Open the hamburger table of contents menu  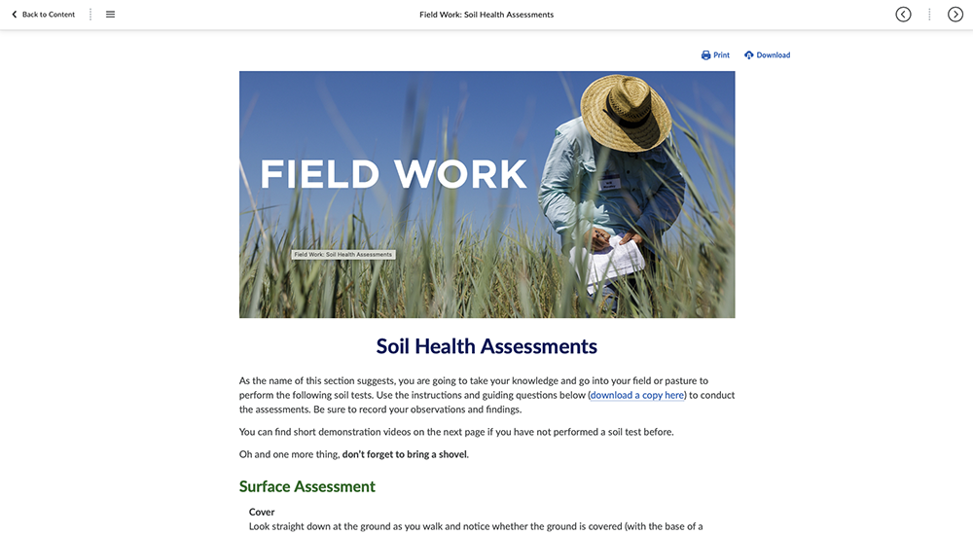point(110,15)
